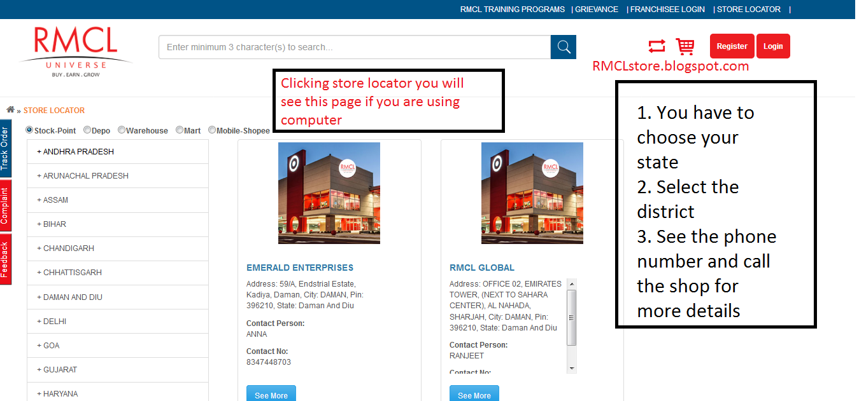The image size is (866, 401).
Task: Open RMCL TRAINING PROGRAMS
Action: 512,9
